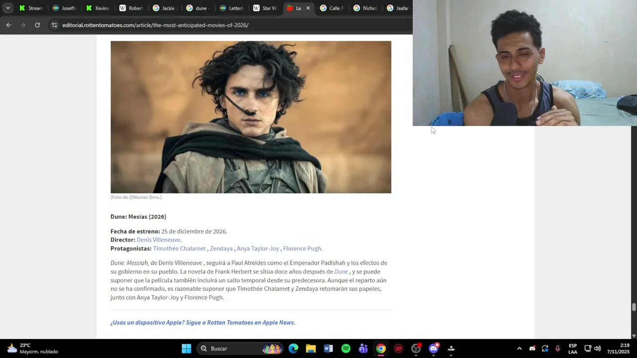This screenshot has width=637, height=358.
Task: Select the 'Dune: Mesías (2026)' heading text
Action: pos(138,217)
